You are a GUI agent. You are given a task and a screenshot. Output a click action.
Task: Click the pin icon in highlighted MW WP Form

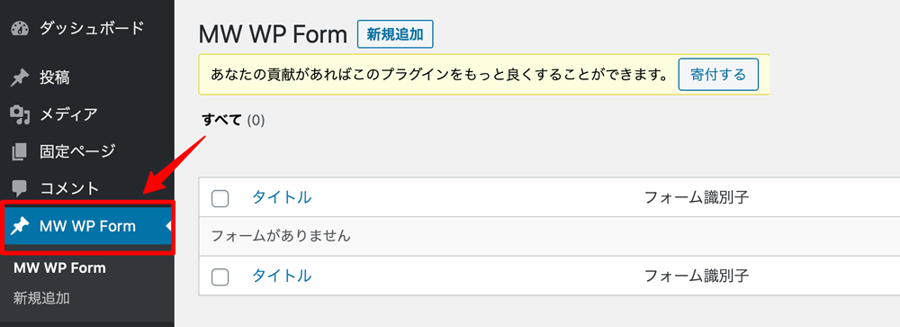pos(20,226)
